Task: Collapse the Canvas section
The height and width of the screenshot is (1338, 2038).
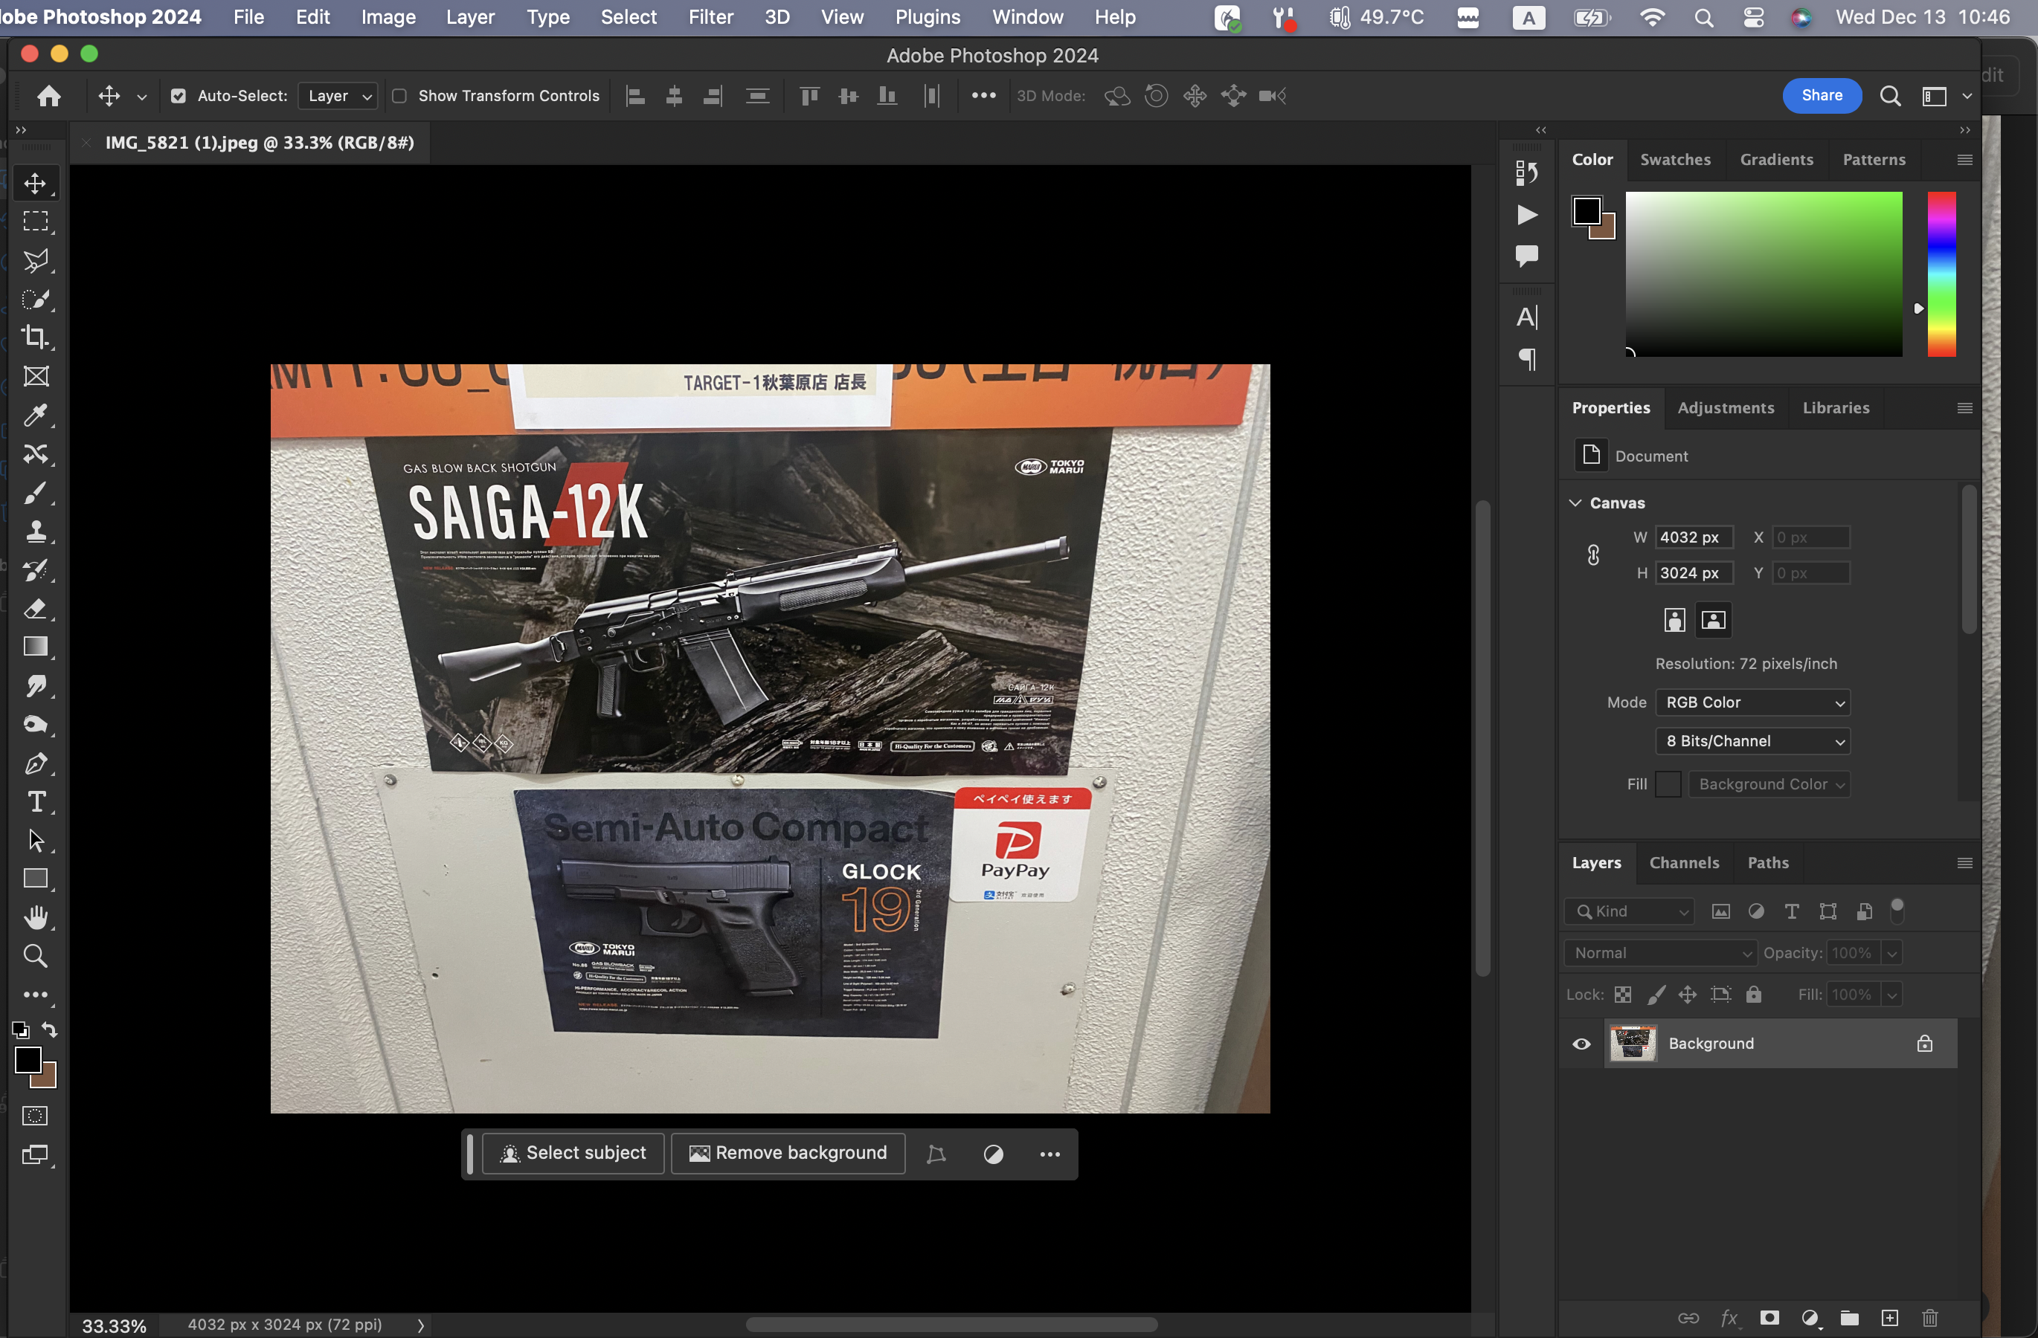Action: (1575, 503)
